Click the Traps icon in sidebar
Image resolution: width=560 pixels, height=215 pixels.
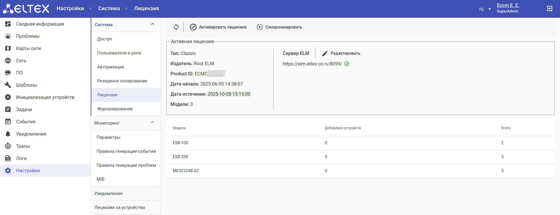(8, 146)
